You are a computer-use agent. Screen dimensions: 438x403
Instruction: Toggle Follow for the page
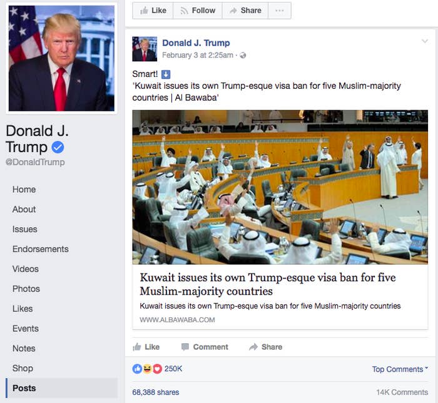198,11
